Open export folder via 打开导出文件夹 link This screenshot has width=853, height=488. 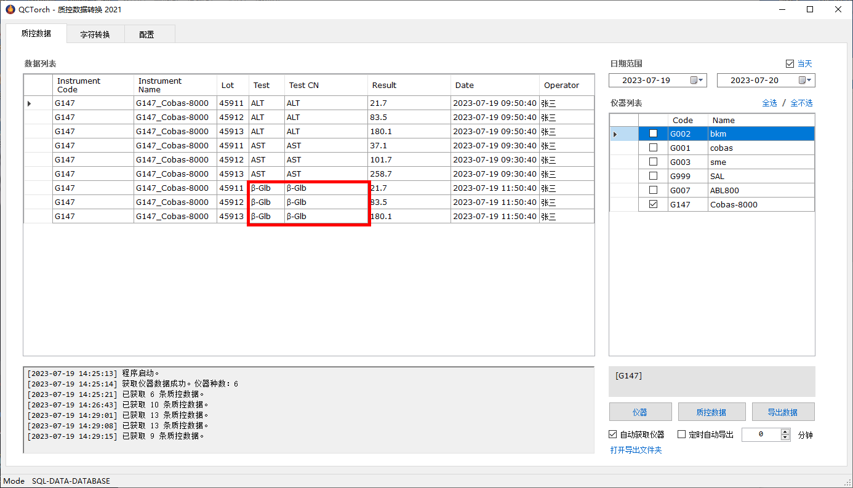coord(636,450)
